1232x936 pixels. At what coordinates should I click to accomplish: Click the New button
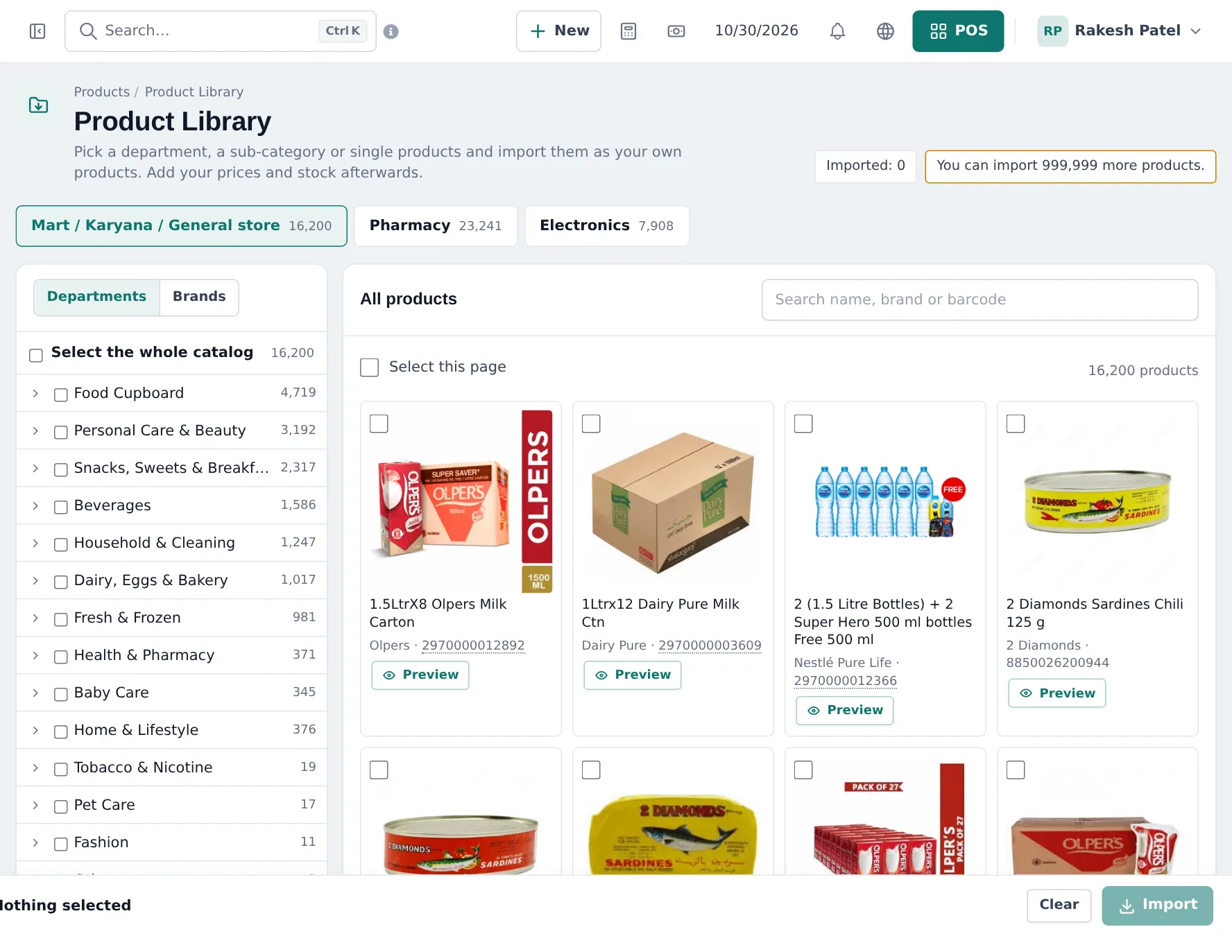tap(558, 31)
